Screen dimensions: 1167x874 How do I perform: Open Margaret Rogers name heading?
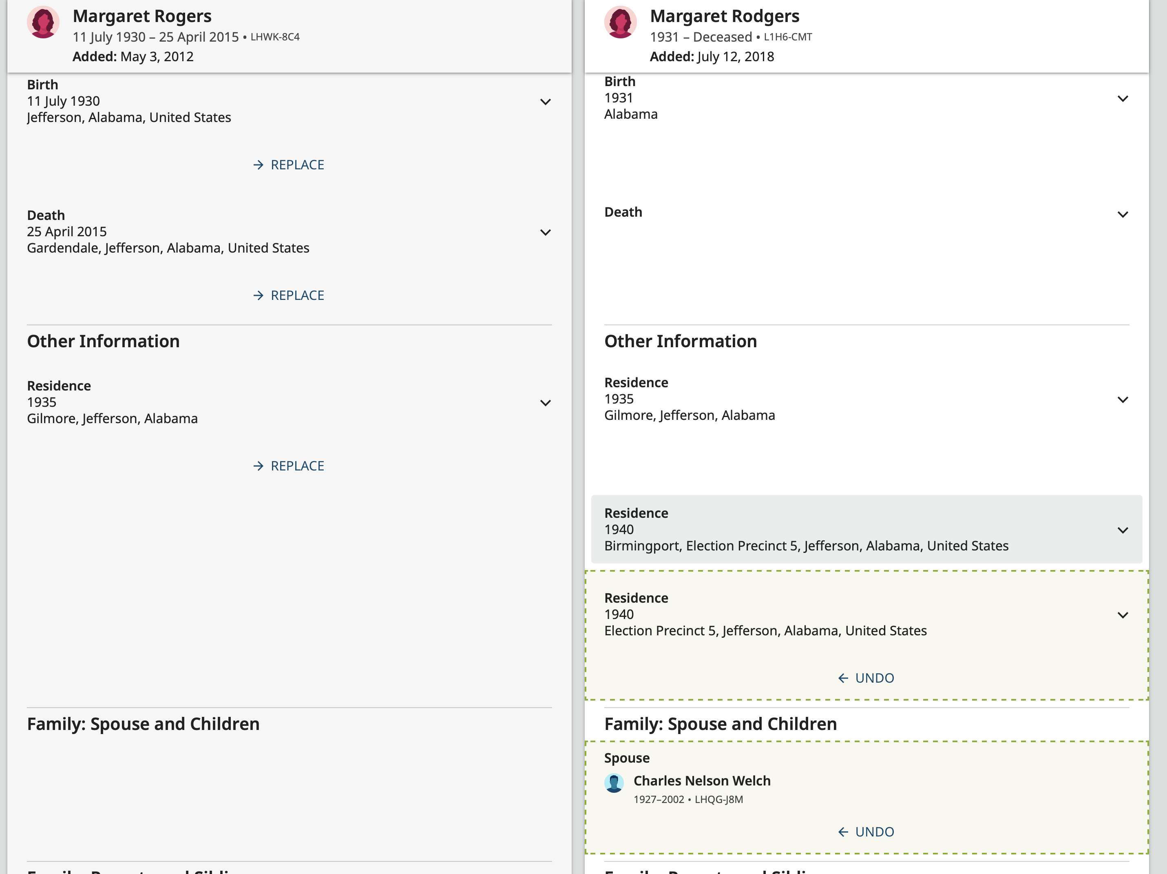[142, 16]
